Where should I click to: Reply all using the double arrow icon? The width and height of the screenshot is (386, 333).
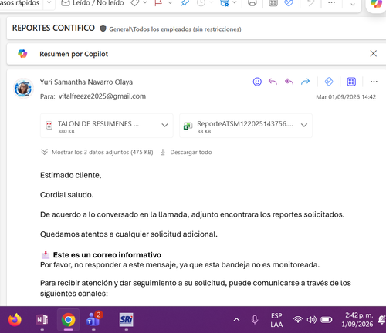point(289,82)
